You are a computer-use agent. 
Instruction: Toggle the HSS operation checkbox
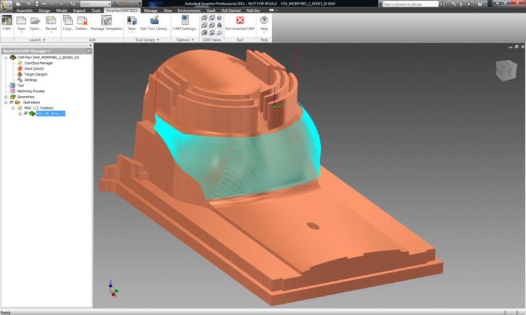pos(26,114)
